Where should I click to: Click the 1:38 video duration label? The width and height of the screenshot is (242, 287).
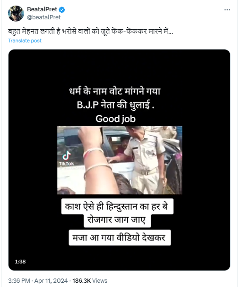20,262
